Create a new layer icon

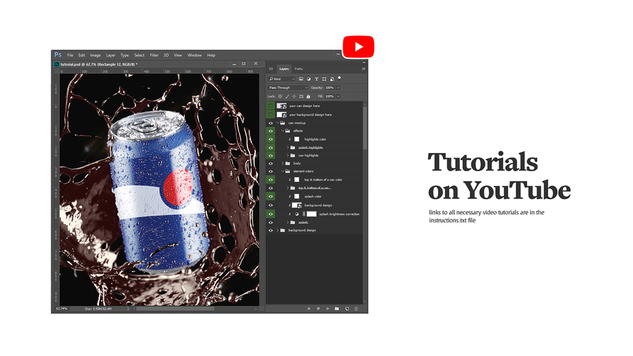coord(347,309)
